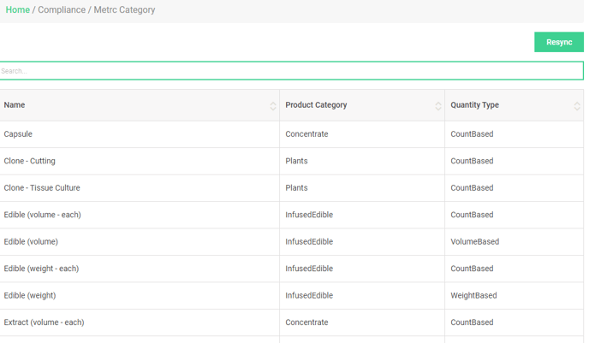The width and height of the screenshot is (589, 343).
Task: Focus the Search input field
Action: click(x=291, y=70)
